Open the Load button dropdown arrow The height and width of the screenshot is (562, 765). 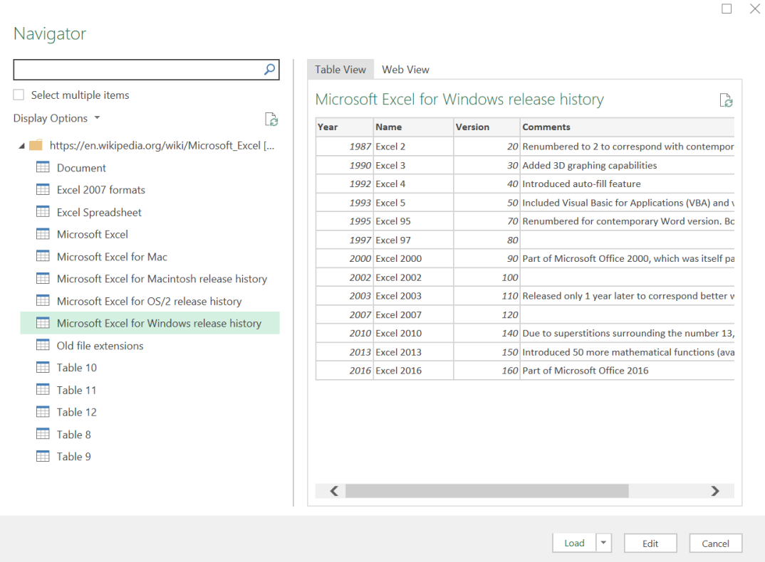[603, 543]
